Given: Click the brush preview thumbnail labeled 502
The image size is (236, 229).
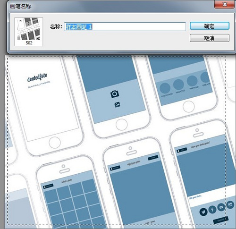Looking at the screenshot, I should pos(29,32).
